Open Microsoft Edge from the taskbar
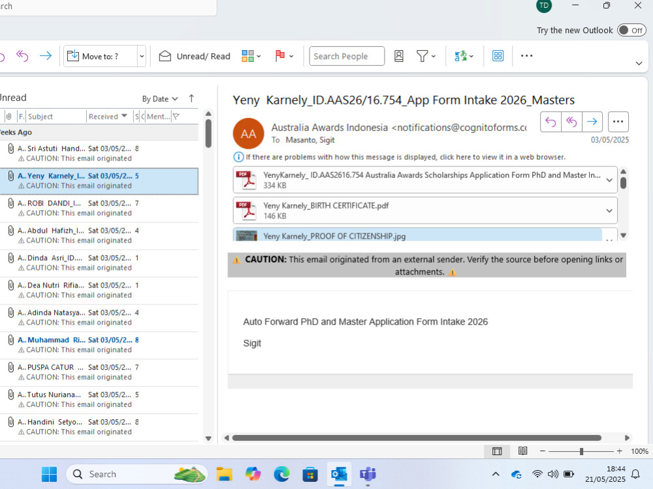Viewport: 653px width, 489px height. (x=281, y=474)
